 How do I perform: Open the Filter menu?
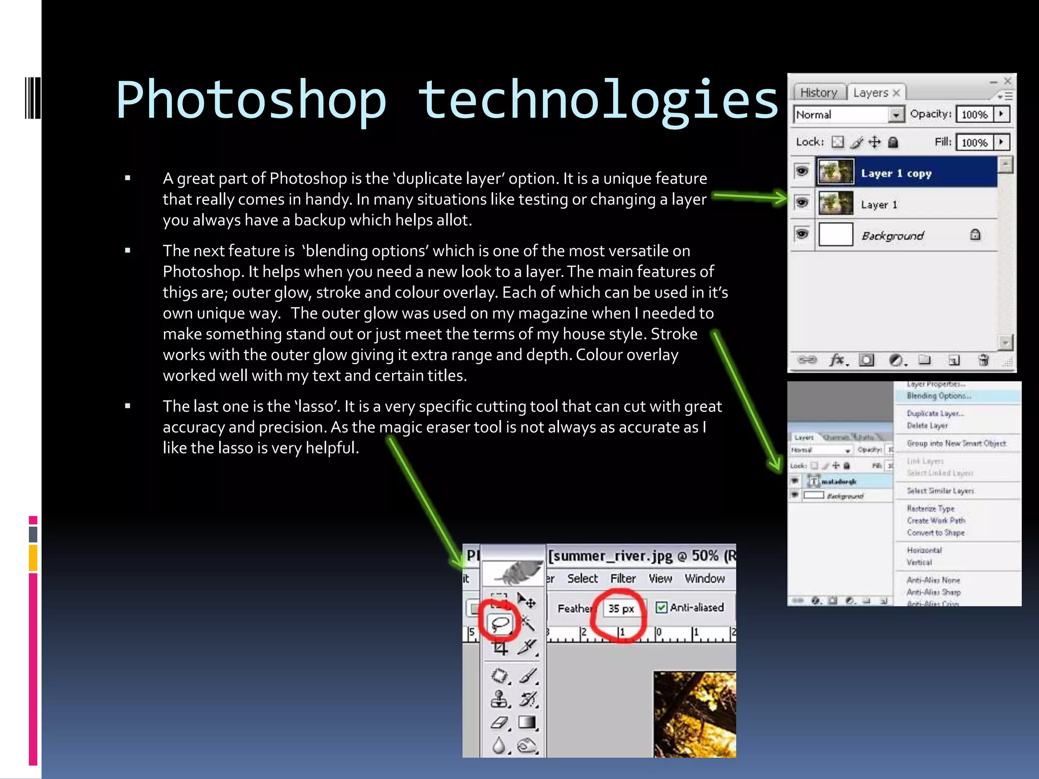point(623,578)
